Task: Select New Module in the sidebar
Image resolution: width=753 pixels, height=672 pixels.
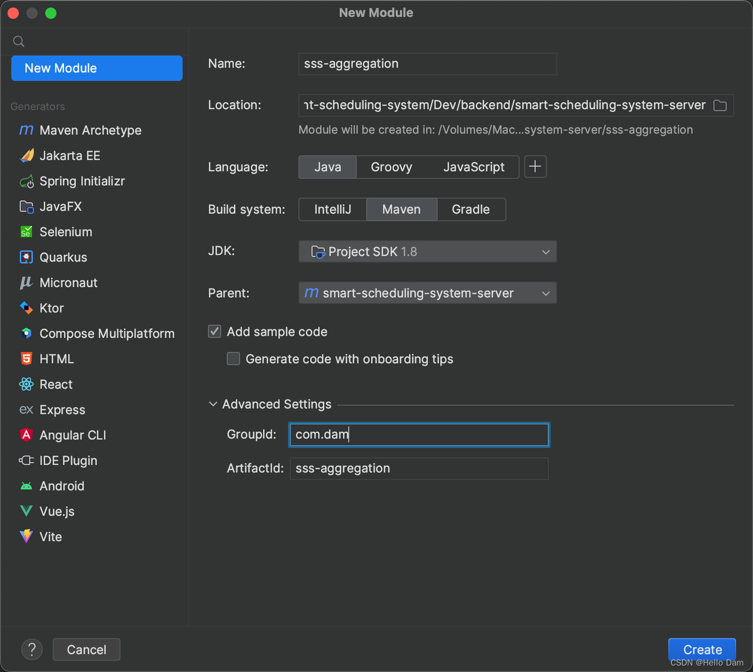Action: click(97, 68)
